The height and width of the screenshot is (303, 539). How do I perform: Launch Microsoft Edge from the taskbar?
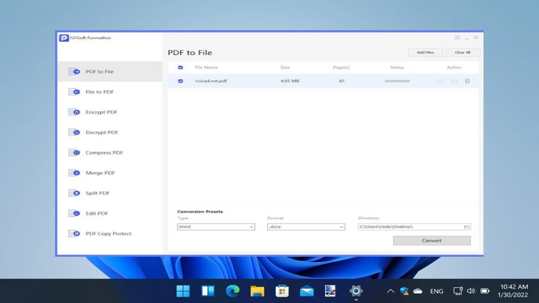pyautogui.click(x=232, y=291)
